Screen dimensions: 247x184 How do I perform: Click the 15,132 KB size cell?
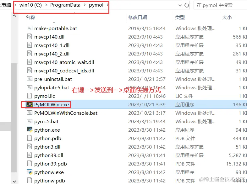pyautogui.click(x=237, y=164)
